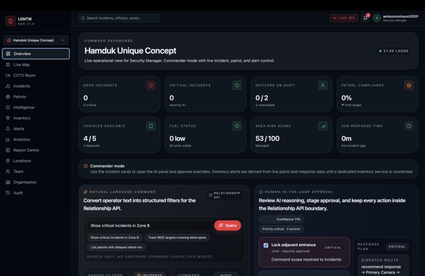Click the Commander mode shield icon
Viewport: 425px width, 276px height.
(x=85, y=166)
